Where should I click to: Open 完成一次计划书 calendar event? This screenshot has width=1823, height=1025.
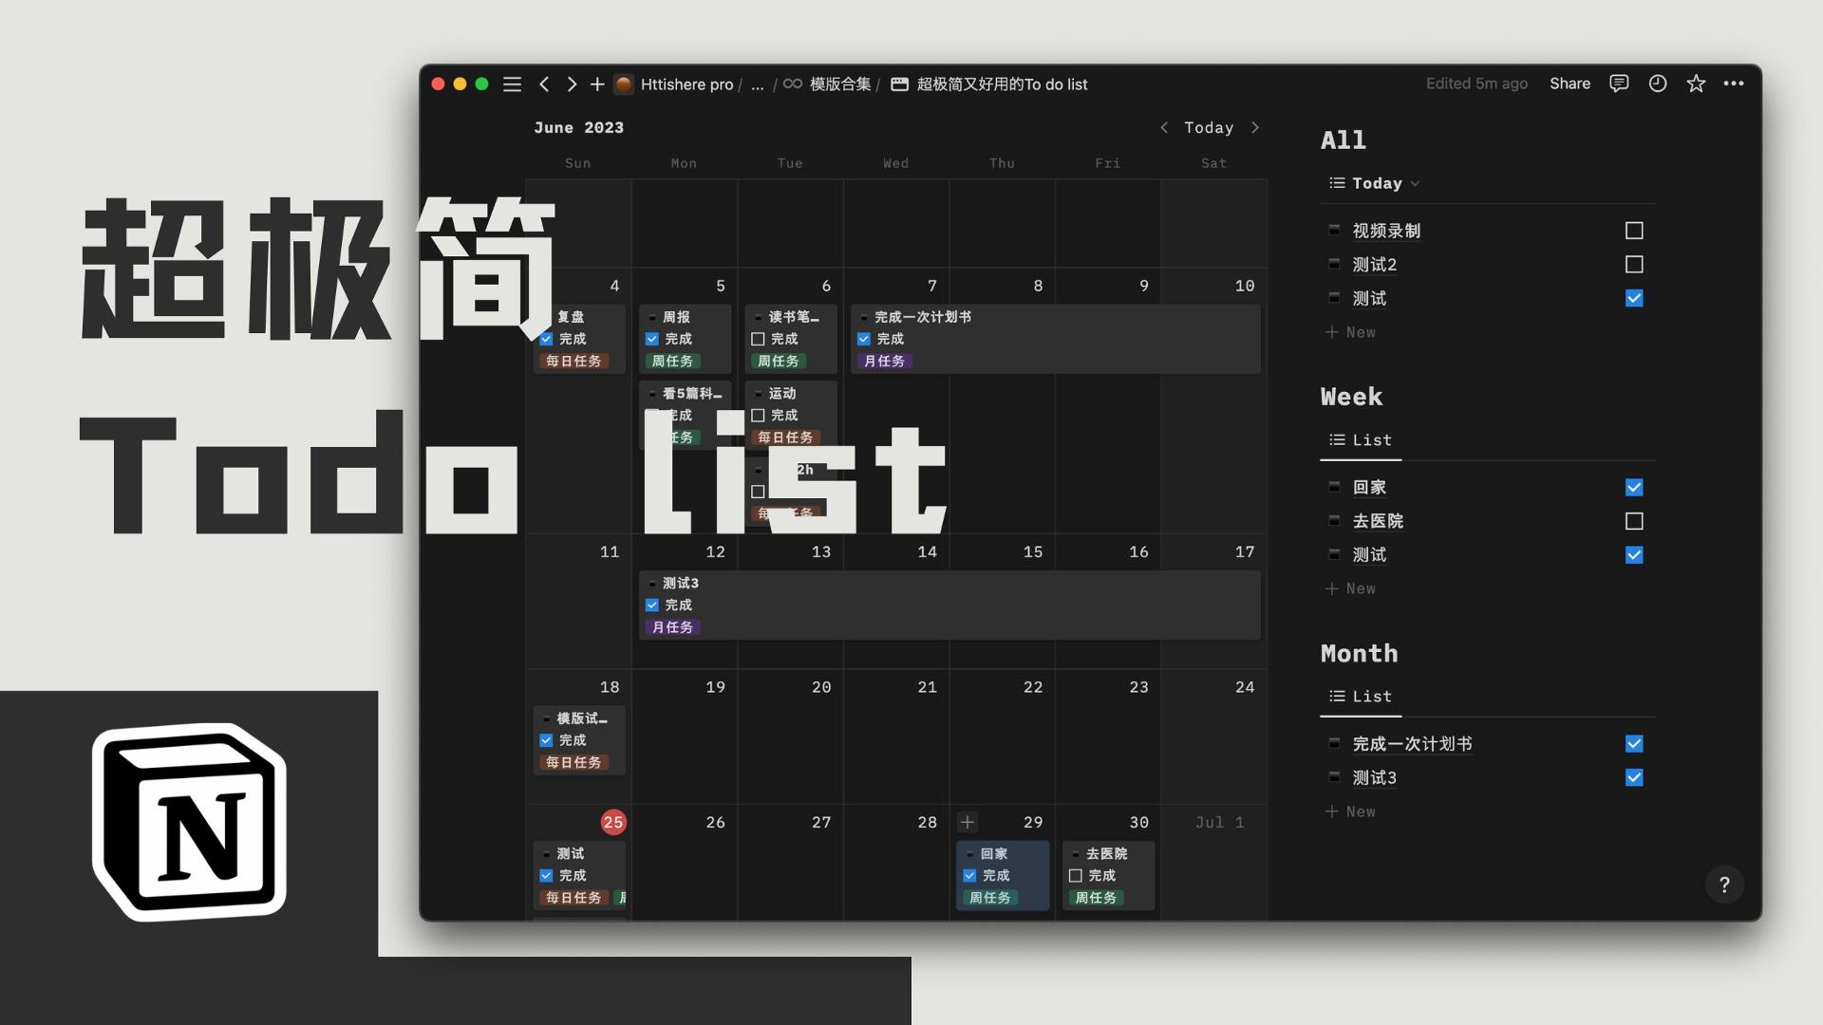[1056, 339]
